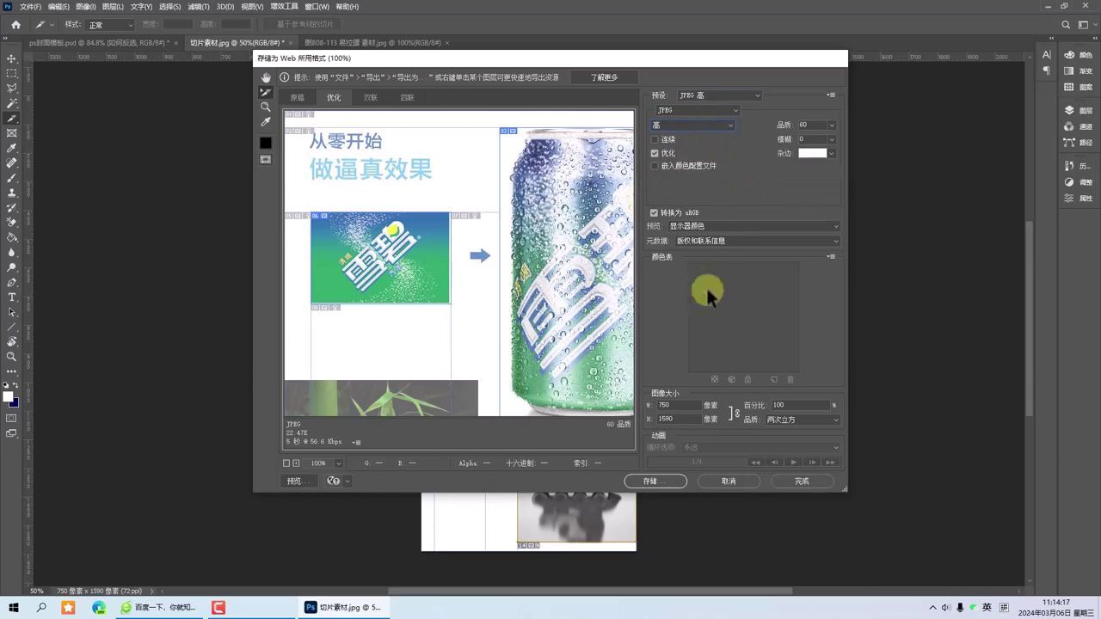Open the Quality 60 value dropdown arrow
The width and height of the screenshot is (1101, 619).
click(832, 126)
